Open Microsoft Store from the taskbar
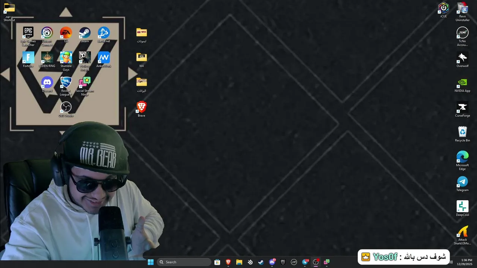477x268 pixels. point(217,262)
